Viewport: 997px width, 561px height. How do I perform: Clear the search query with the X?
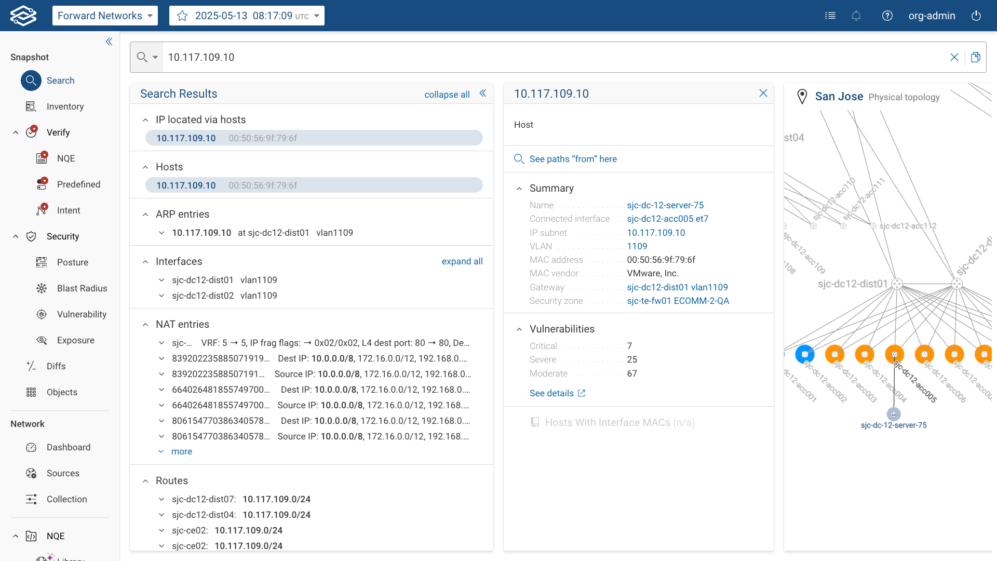[x=954, y=57]
